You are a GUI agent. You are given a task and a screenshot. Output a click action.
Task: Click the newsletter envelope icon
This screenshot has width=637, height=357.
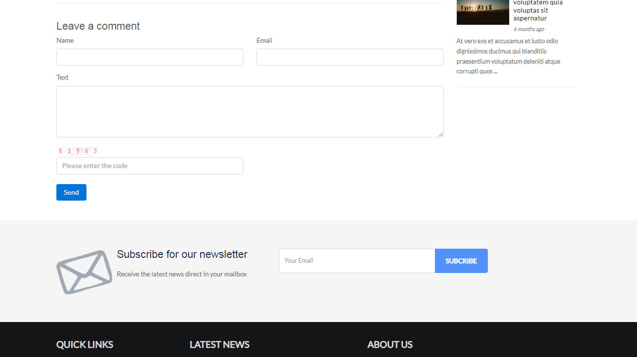pyautogui.click(x=84, y=272)
